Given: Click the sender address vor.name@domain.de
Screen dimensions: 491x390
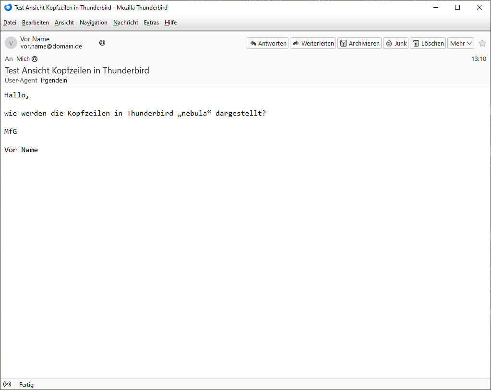Looking at the screenshot, I should tap(51, 47).
